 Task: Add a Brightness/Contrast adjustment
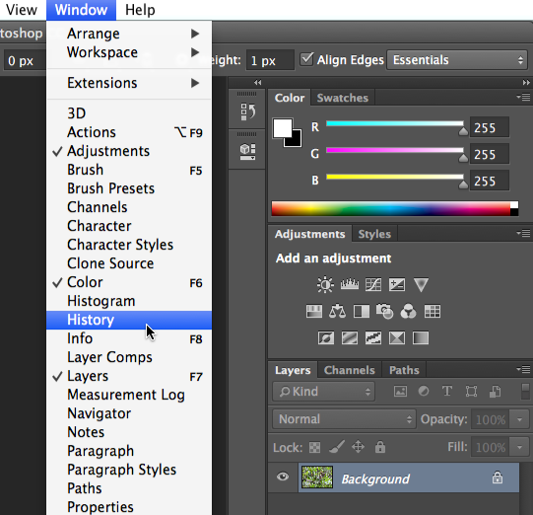point(325,284)
